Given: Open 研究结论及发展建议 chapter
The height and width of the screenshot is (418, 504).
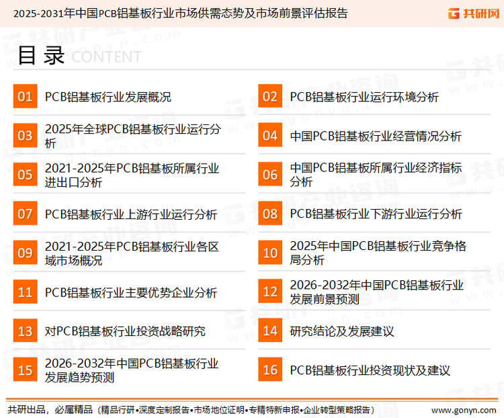Looking at the screenshot, I should [x=341, y=331].
